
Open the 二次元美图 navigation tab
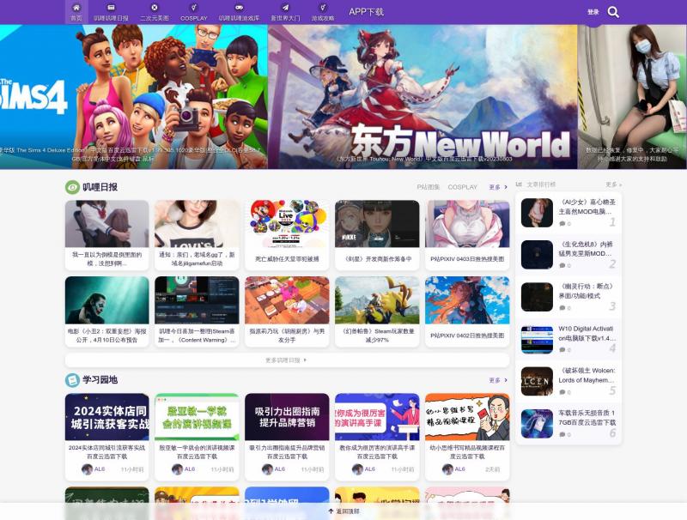[x=155, y=12]
